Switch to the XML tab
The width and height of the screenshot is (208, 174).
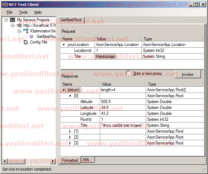point(88,159)
